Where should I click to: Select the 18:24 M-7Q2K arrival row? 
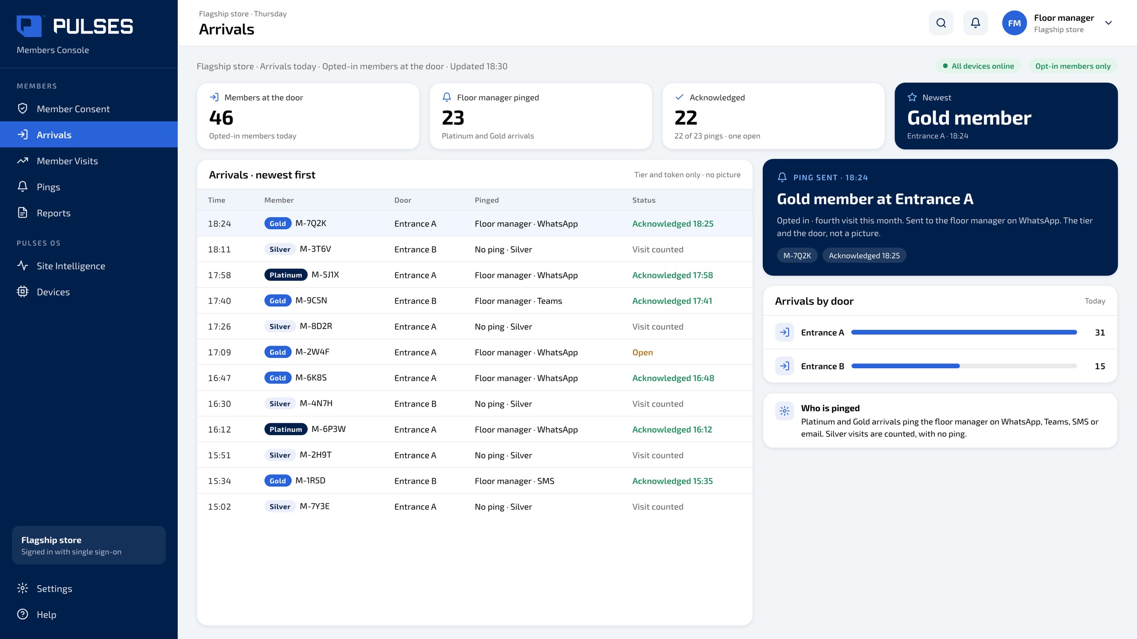click(x=475, y=223)
